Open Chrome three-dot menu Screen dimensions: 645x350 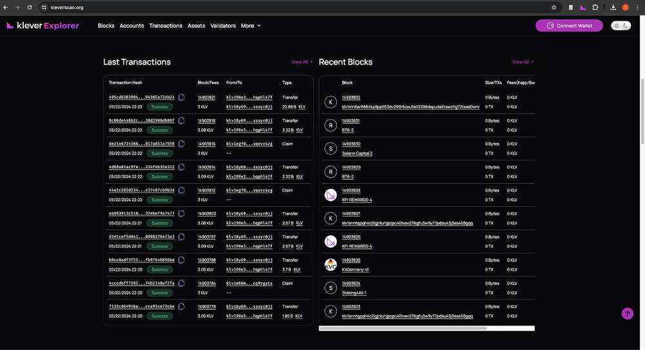point(637,7)
